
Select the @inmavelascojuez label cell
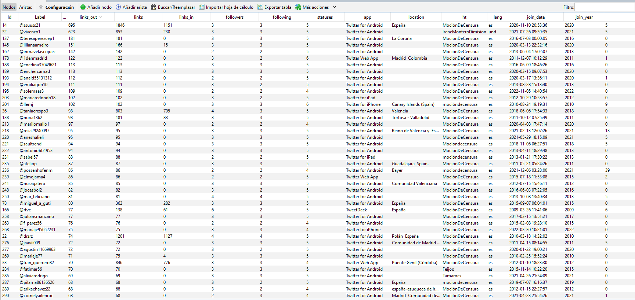pyautogui.click(x=37, y=52)
